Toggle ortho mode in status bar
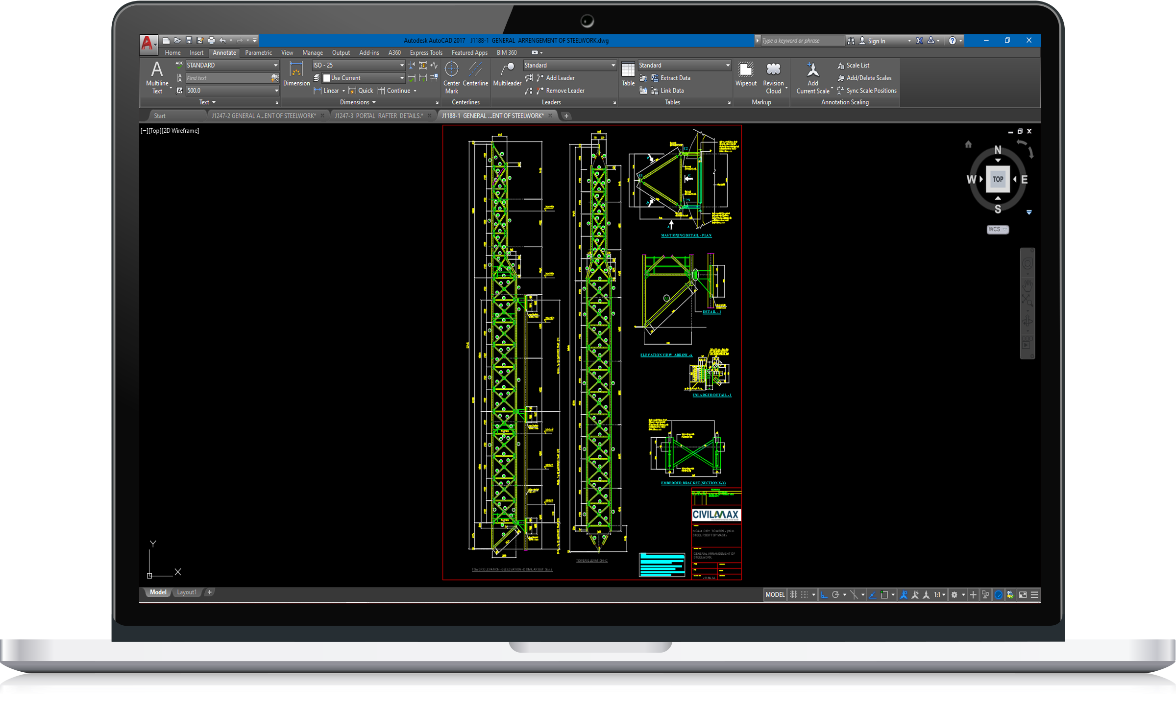 (824, 594)
